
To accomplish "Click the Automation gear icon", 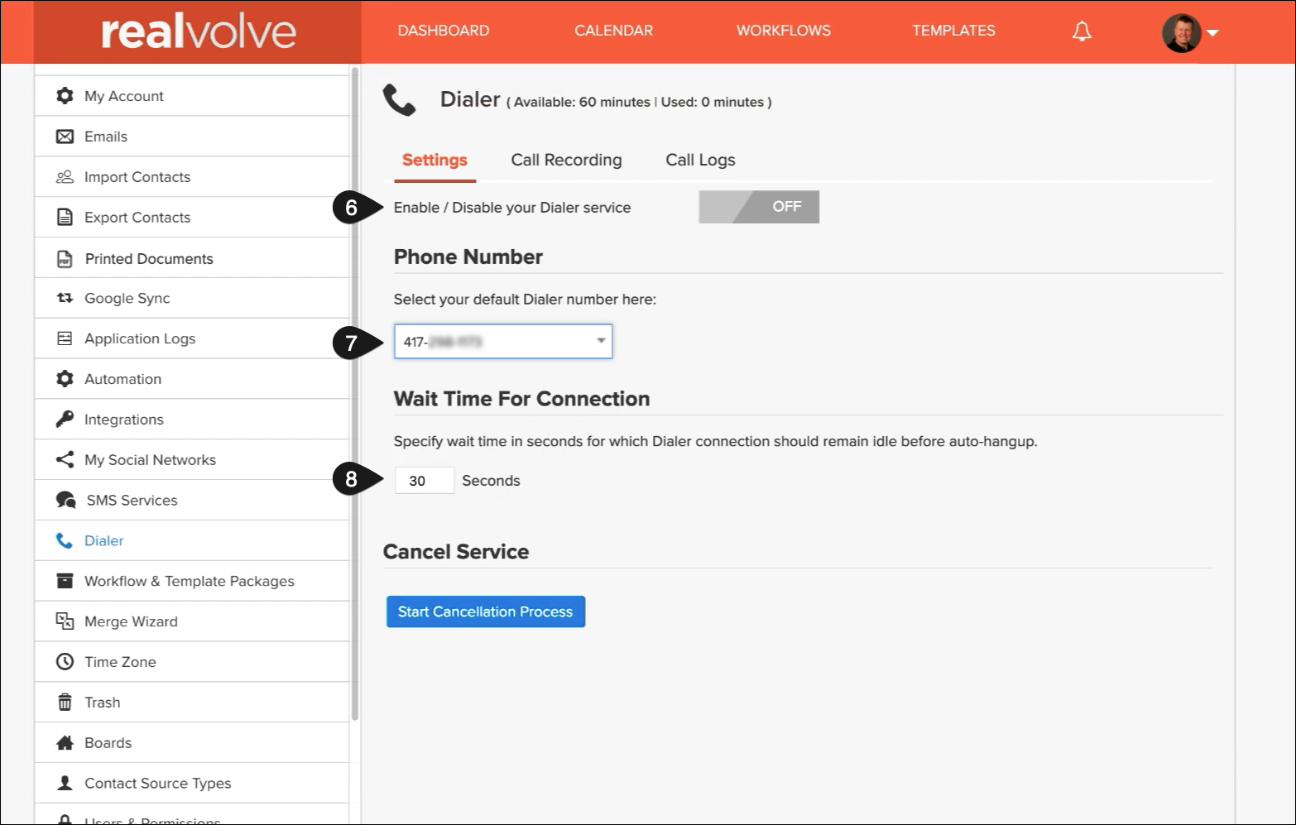I will [65, 379].
